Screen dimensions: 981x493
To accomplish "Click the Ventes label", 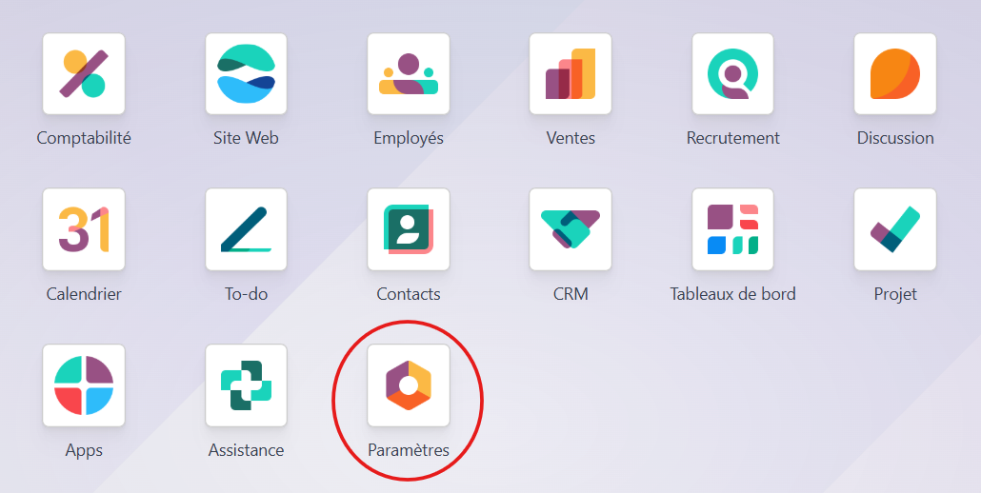I will coord(571,138).
